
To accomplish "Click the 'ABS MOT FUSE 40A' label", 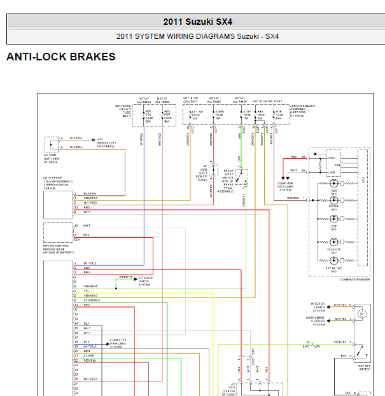I will [168, 116].
